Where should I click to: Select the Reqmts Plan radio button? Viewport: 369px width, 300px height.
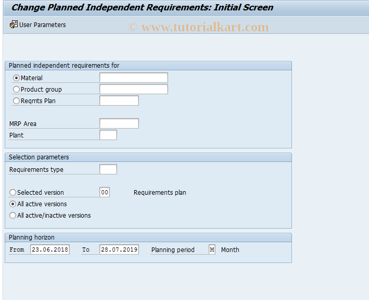tap(16, 101)
